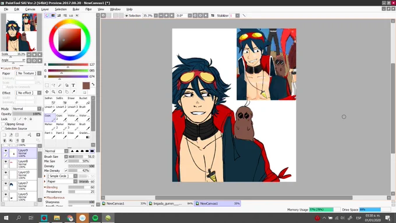Viewport: 396px width, 223px height.
Task: Zoom in with toolbar plus button
Action: (166, 15)
